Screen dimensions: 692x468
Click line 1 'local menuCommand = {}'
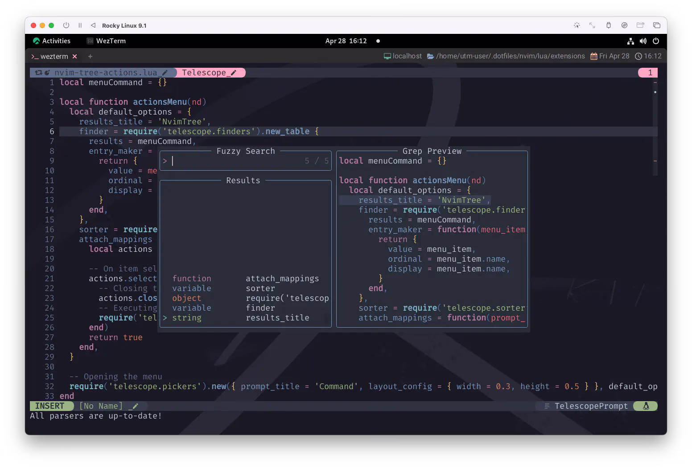pos(113,82)
